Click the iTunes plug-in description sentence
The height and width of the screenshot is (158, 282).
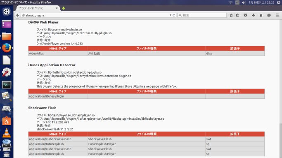click(x=107, y=86)
